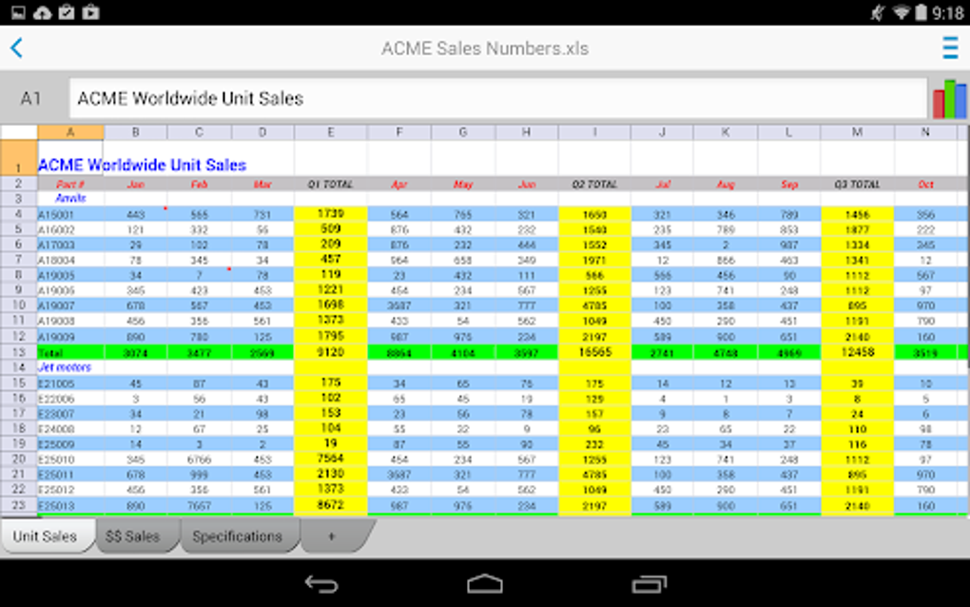Tap the formula bar with ACME Worldwide Unit Sales
The height and width of the screenshot is (607, 970).
point(498,98)
